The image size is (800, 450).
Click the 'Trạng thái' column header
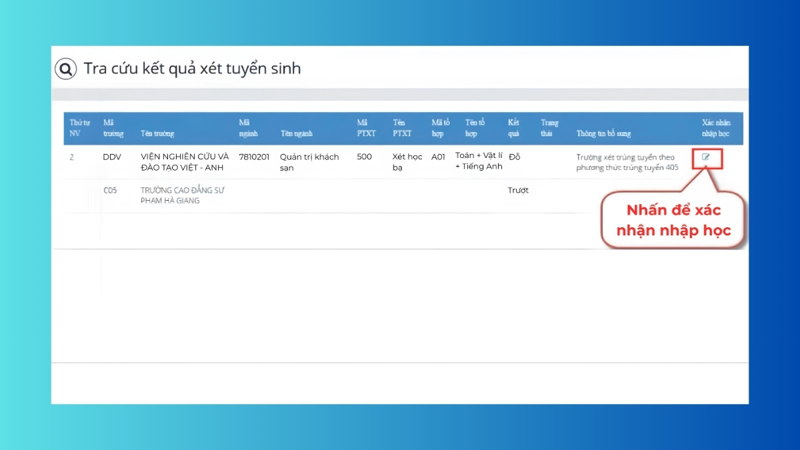pyautogui.click(x=549, y=128)
